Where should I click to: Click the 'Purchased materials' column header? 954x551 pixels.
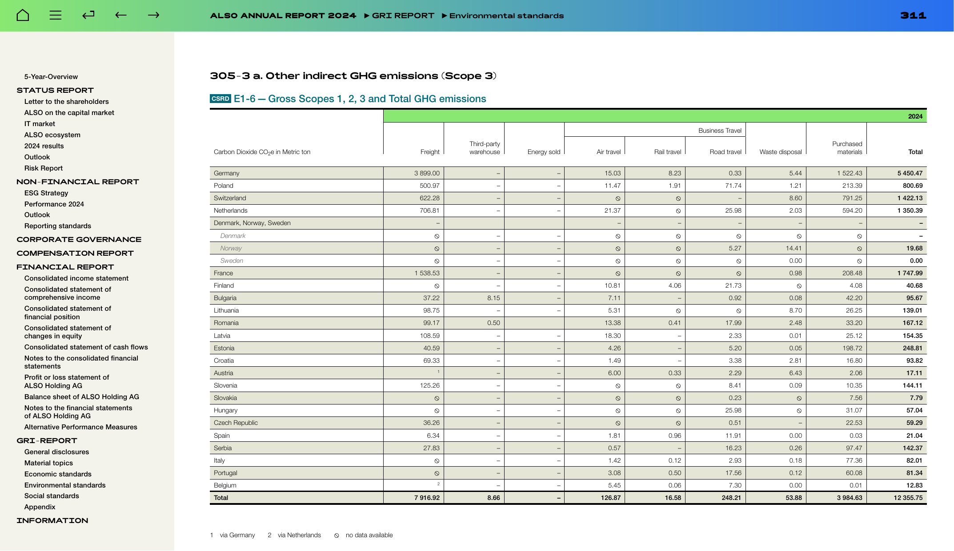(x=847, y=148)
